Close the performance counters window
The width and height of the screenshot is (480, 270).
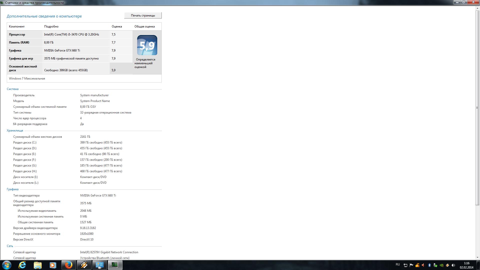point(473,2)
